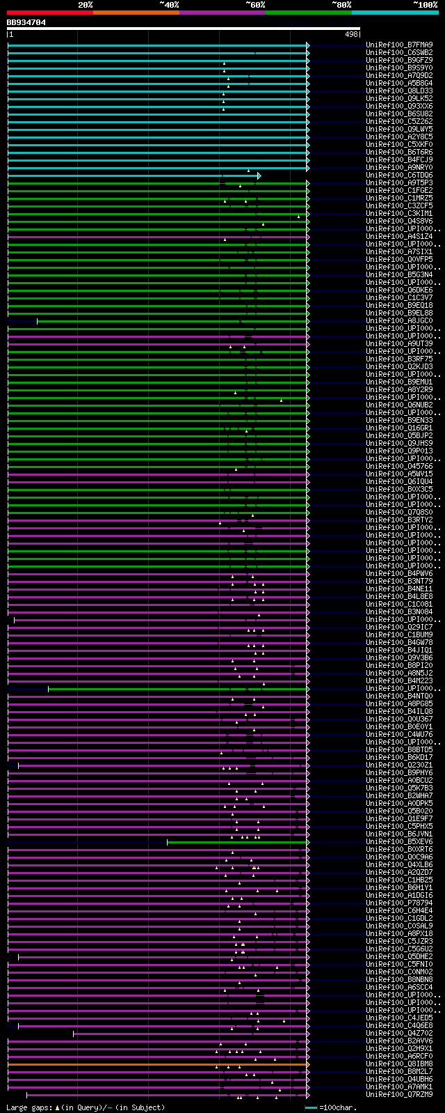Open hit UniRef100_B4FCJ9
This screenshot has height=1113, width=445.
coord(399,160)
